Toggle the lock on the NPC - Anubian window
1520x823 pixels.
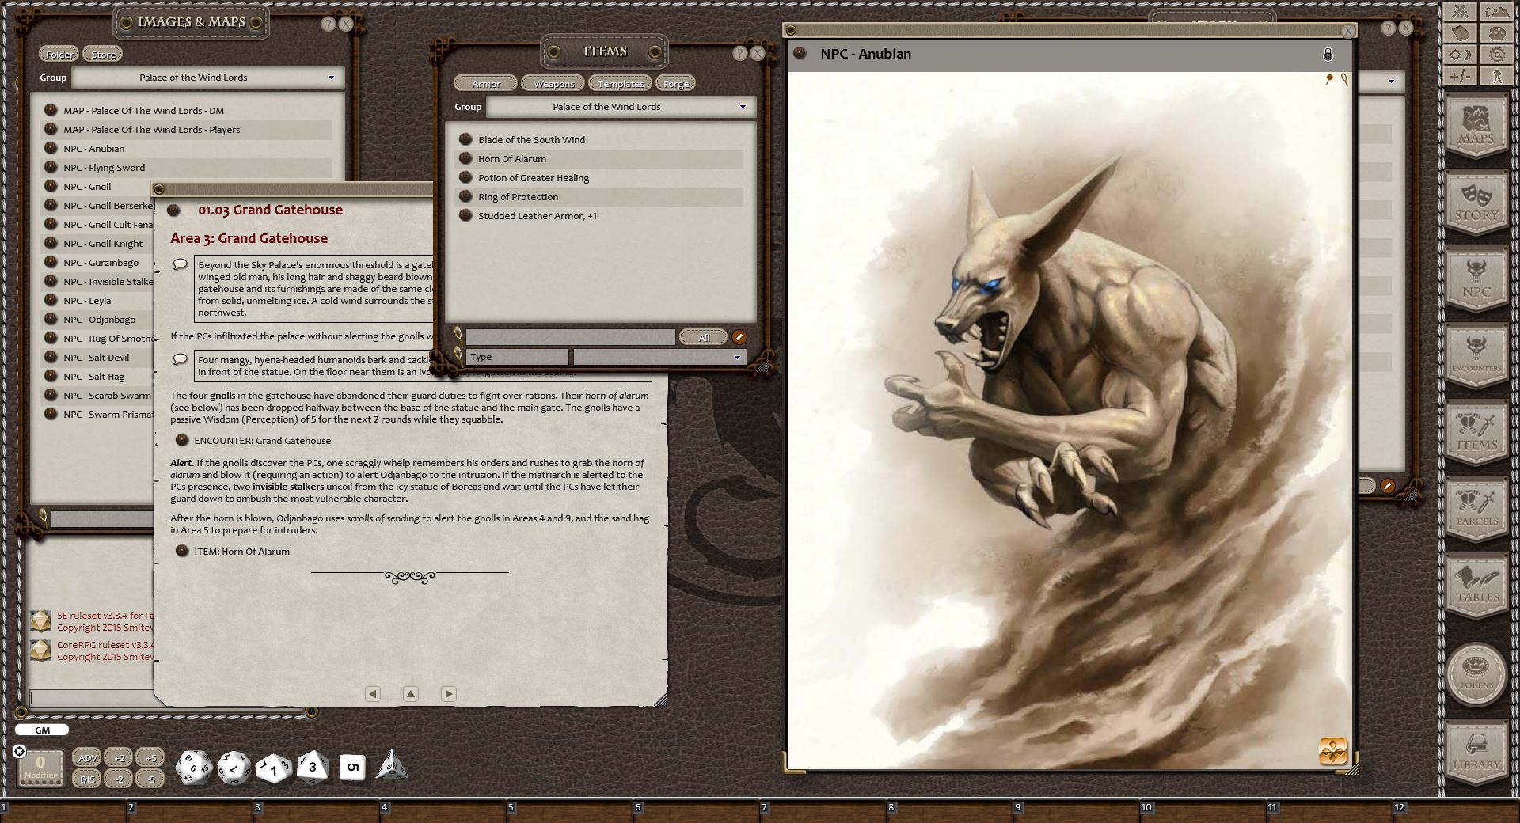1328,55
